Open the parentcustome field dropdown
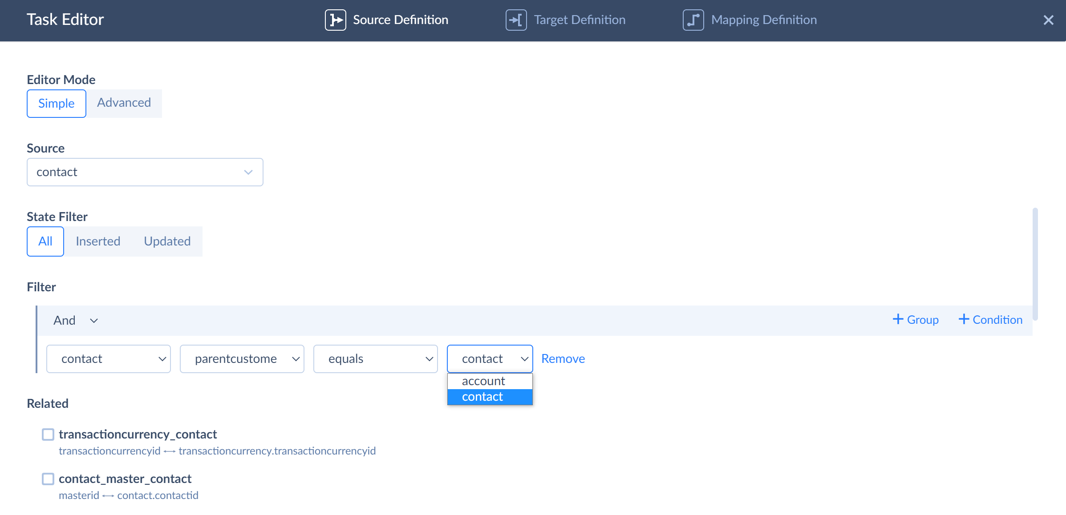1066x515 pixels. pyautogui.click(x=242, y=359)
